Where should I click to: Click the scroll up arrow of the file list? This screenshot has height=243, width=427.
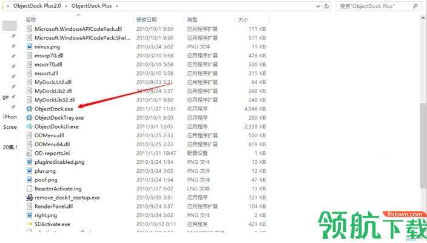pyautogui.click(x=423, y=18)
